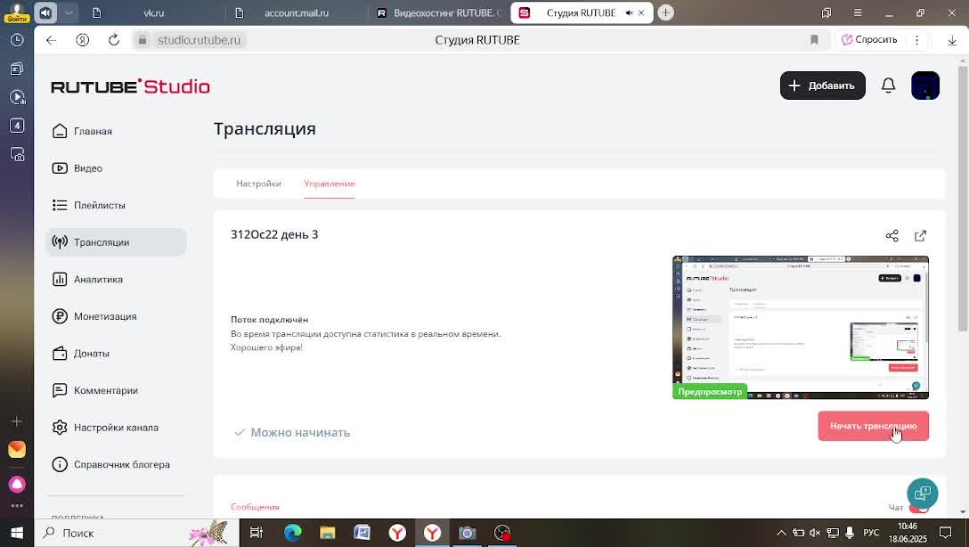Switch to the Управление tab
This screenshot has height=547, width=969.
(x=330, y=184)
